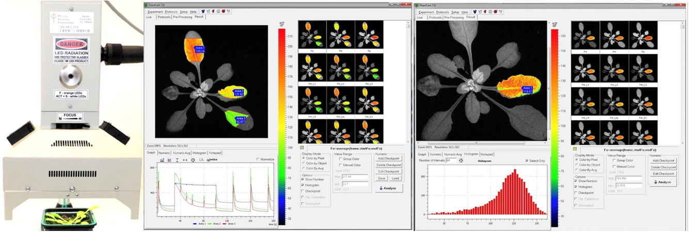
Task: Click the blue first toolbar icon in left window
Action: pos(202,11)
